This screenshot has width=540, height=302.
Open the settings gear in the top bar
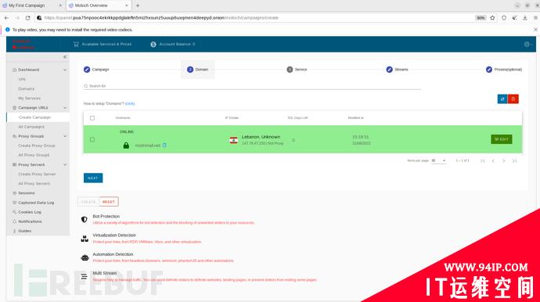pyautogui.click(x=527, y=44)
